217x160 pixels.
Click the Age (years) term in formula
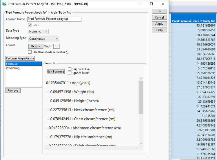coord(81,83)
